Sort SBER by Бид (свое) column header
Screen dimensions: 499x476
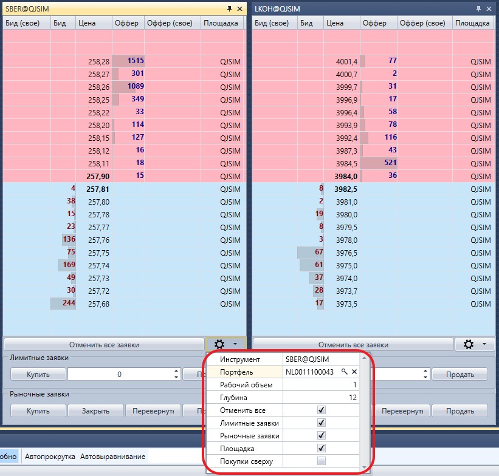27,23
